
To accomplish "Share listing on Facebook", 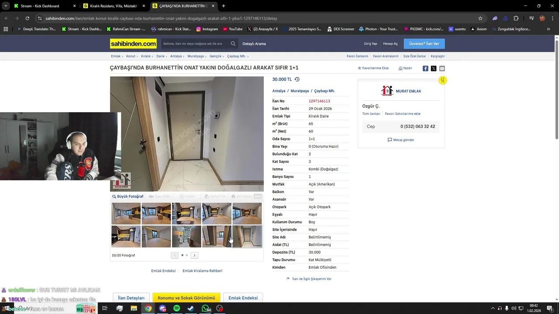I will pos(425,68).
